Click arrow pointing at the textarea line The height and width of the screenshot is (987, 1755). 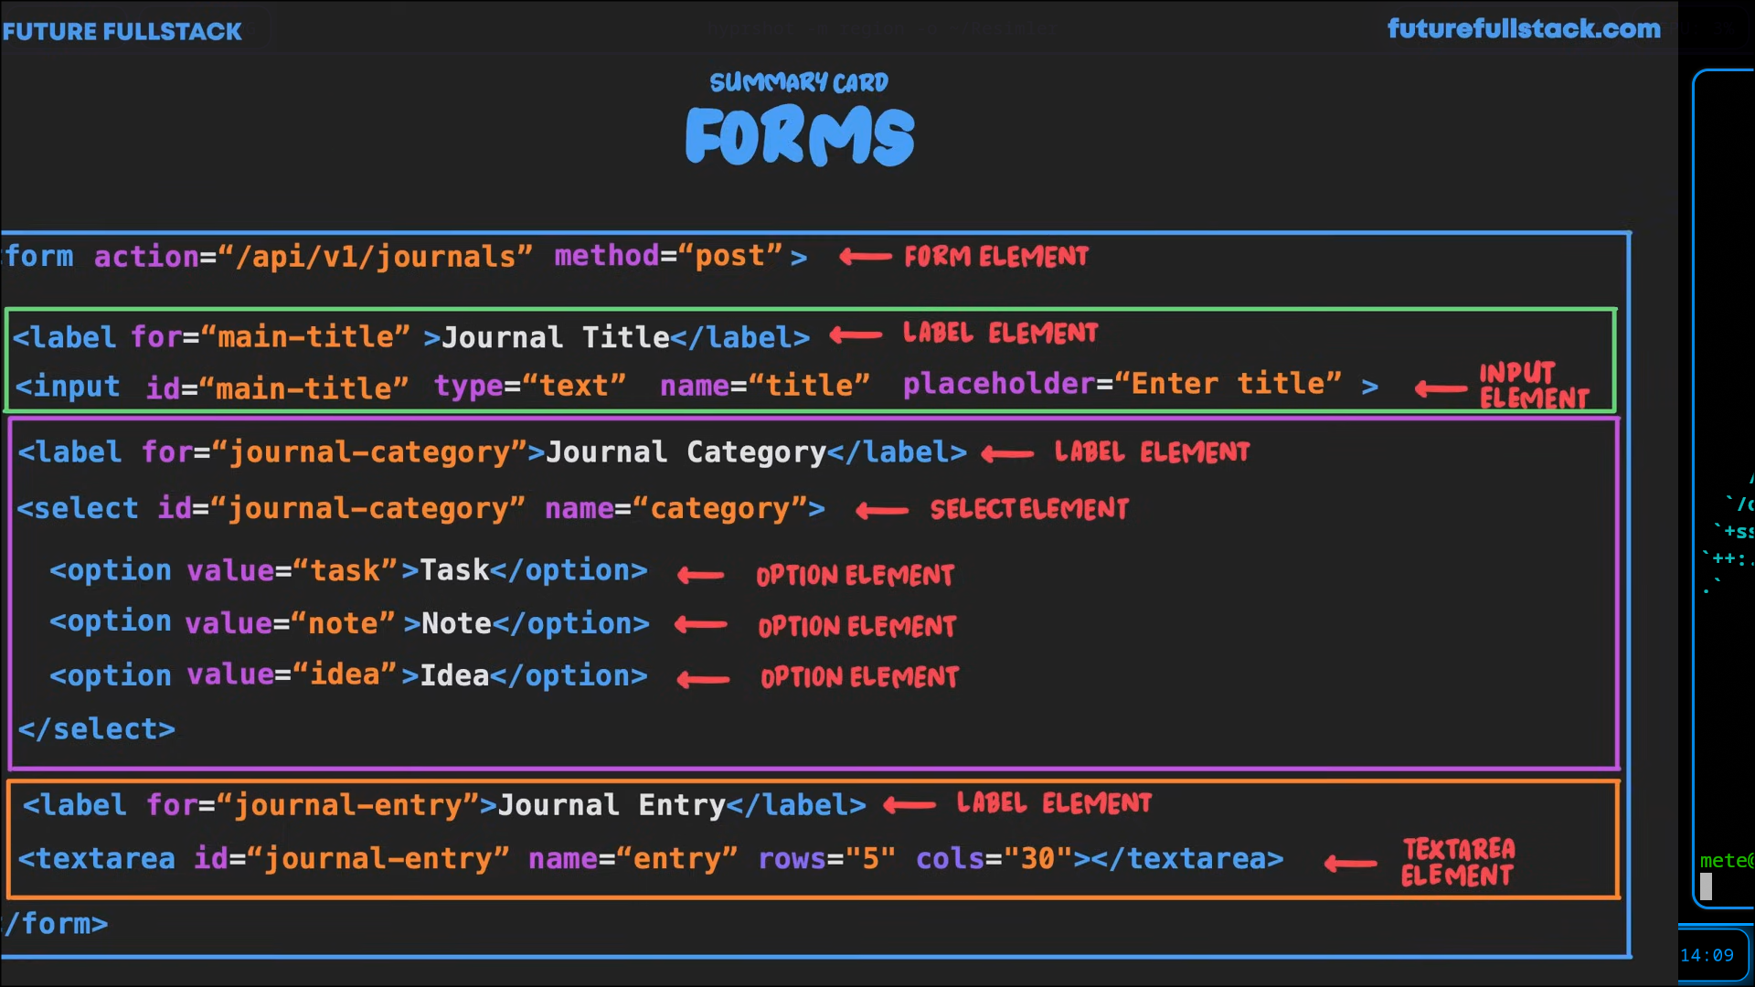click(1350, 863)
